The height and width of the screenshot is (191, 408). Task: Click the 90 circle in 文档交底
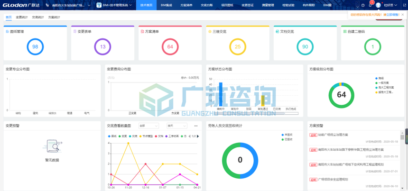pyautogui.click(x=305, y=47)
